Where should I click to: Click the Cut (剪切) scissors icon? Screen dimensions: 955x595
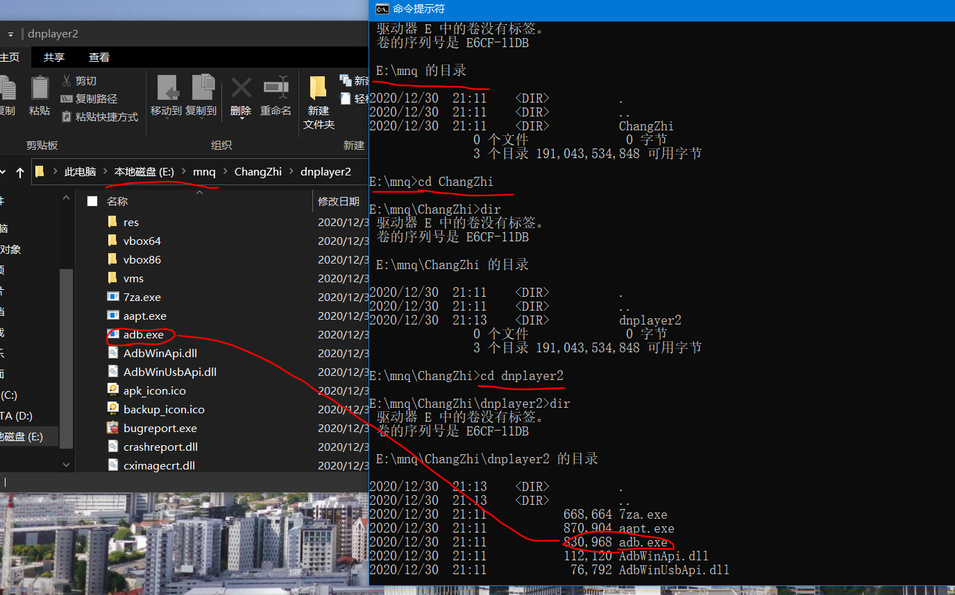tap(67, 80)
